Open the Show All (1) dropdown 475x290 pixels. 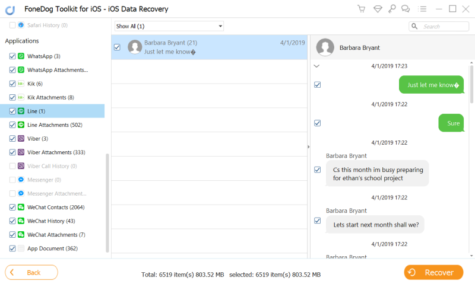tap(169, 26)
